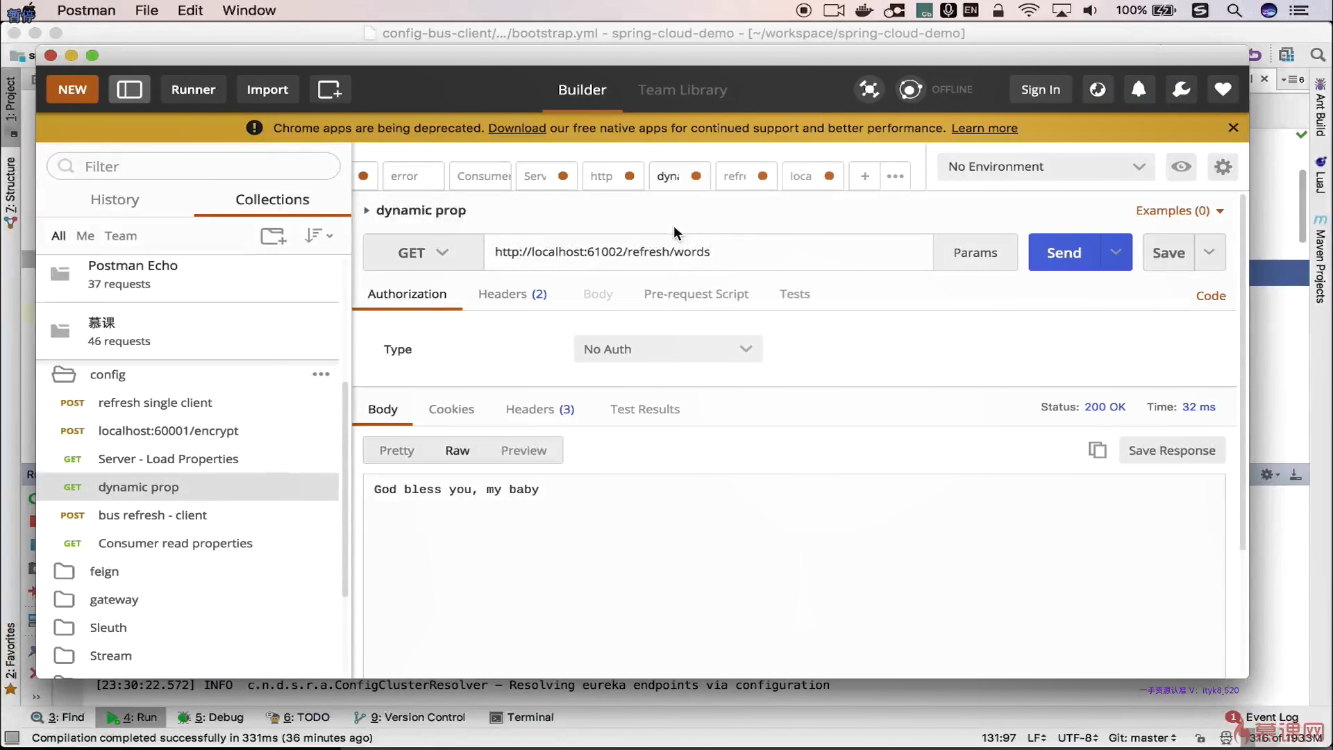Toggle the sync offline status icon
The height and width of the screenshot is (750, 1333).
(x=910, y=90)
